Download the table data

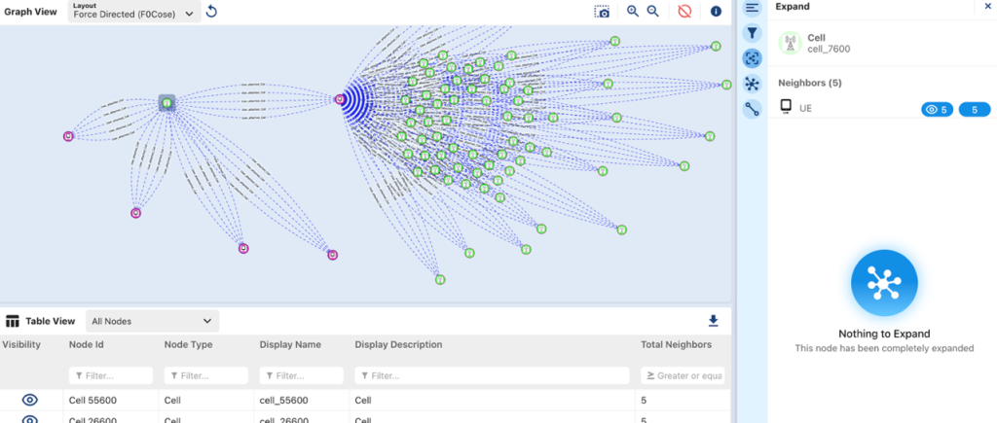[x=714, y=321]
